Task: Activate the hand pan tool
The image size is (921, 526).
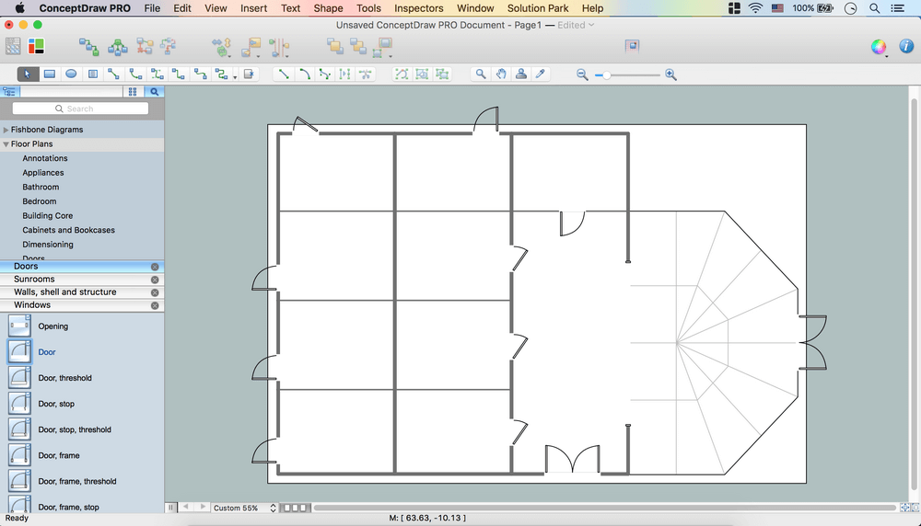Action: click(501, 74)
